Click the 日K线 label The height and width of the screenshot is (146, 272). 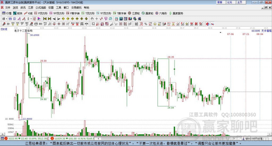[x=4, y=29]
